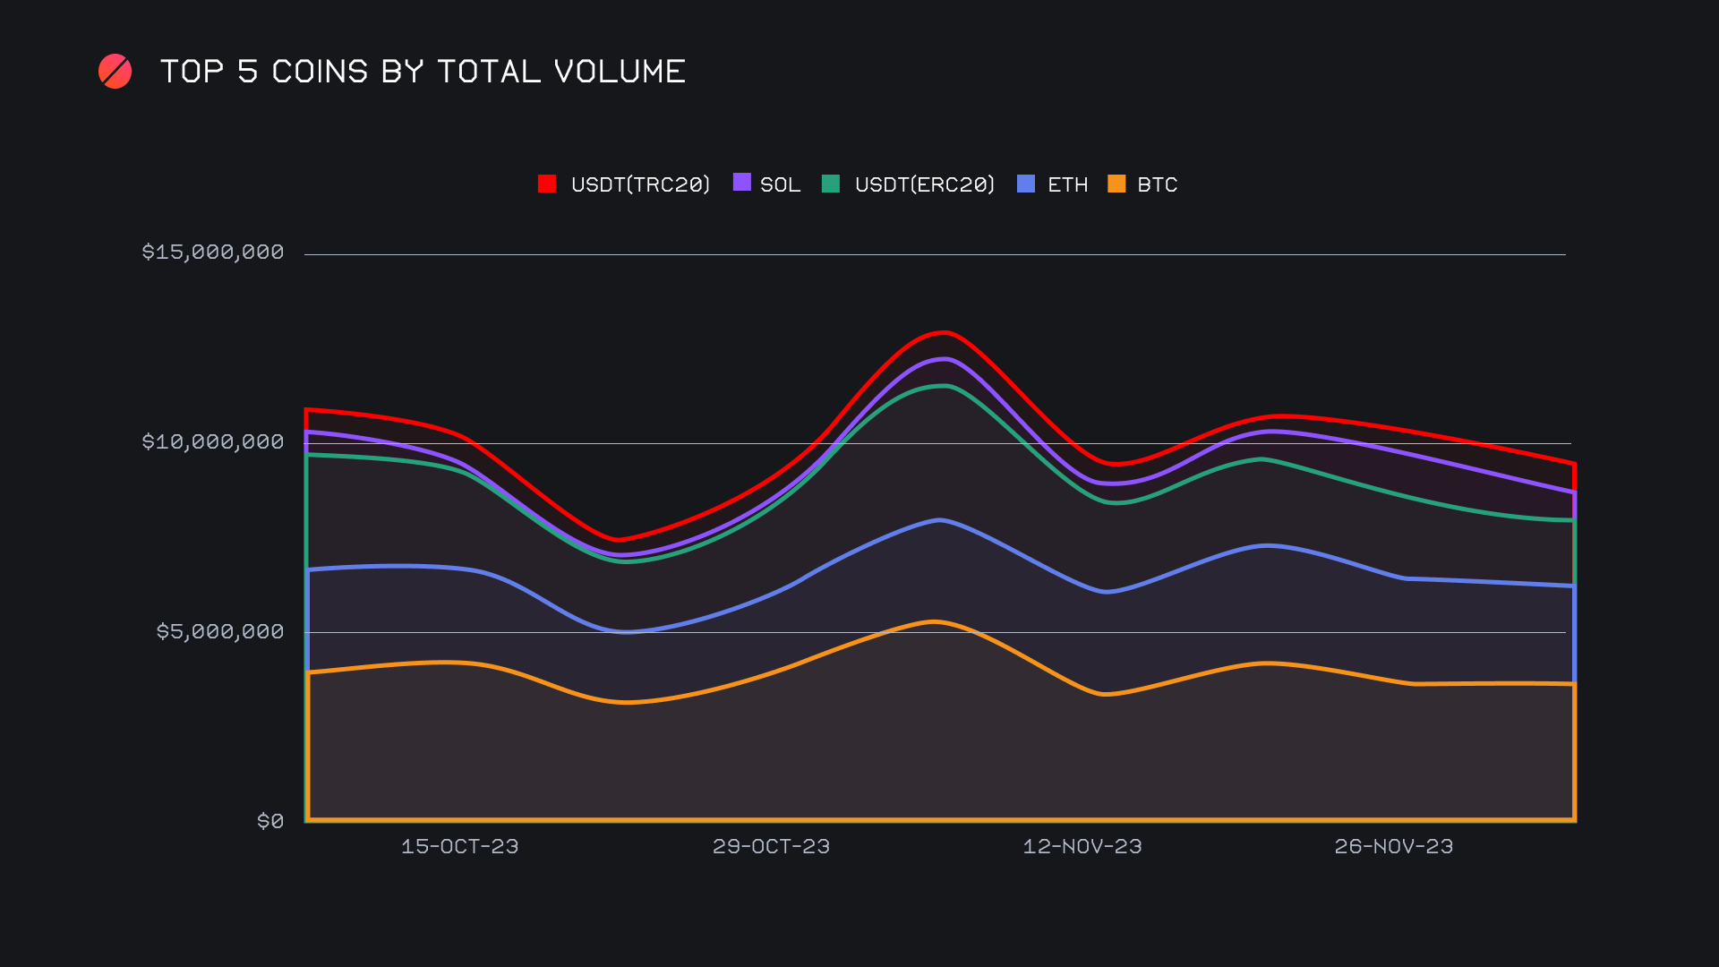Select the 26-NOV-23 axis date label
The image size is (1719, 967).
click(x=1393, y=846)
